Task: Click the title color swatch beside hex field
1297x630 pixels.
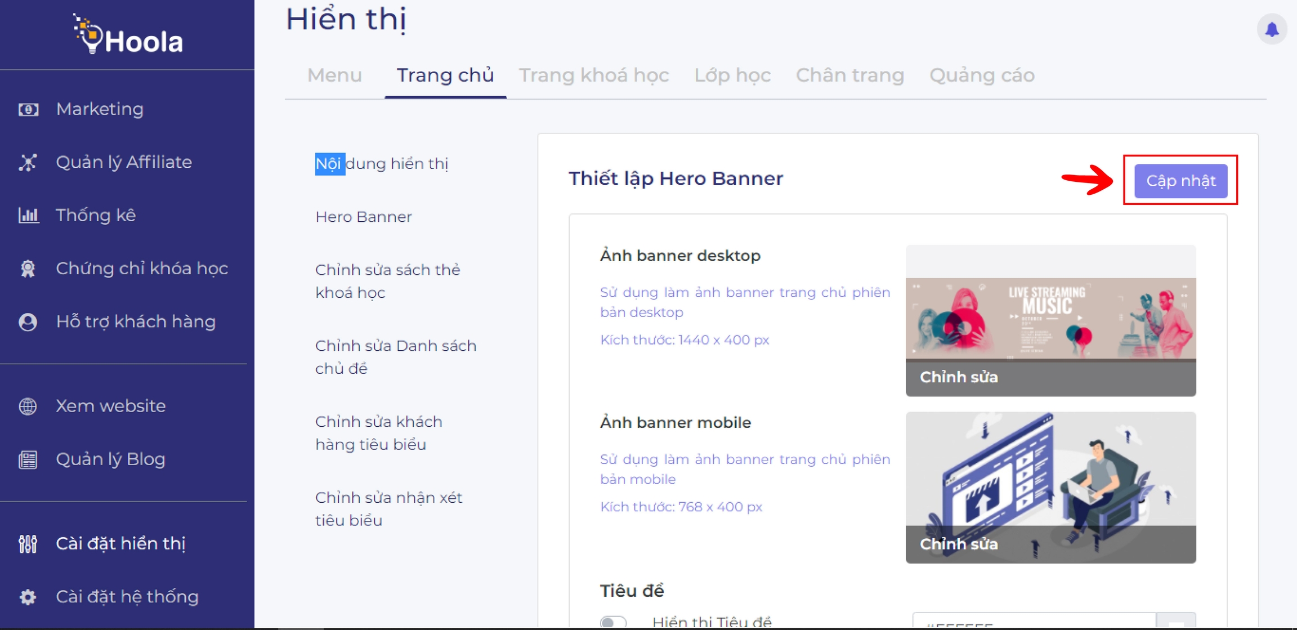Action: tap(1176, 622)
